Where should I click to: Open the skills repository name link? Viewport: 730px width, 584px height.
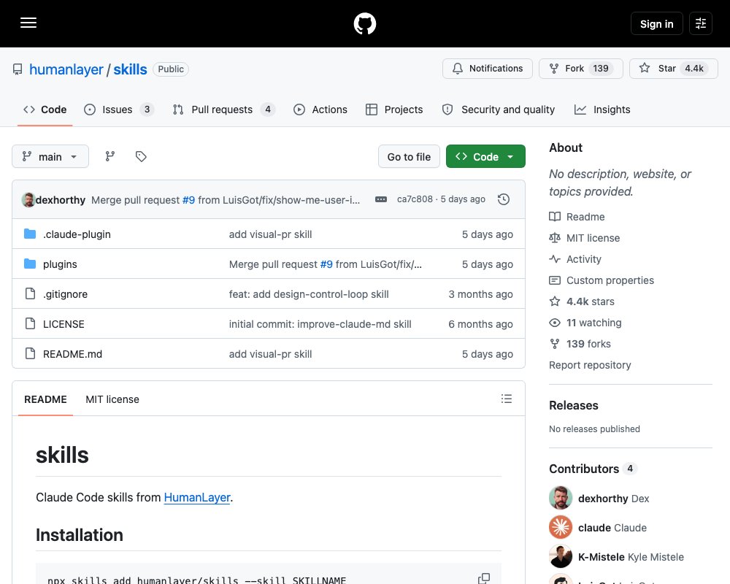(131, 69)
